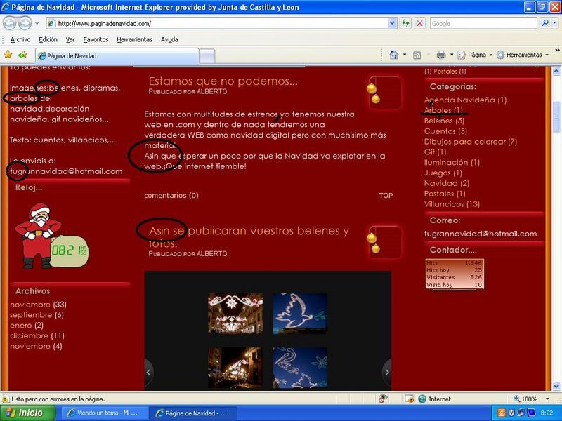562x421 pixels.
Task: Click the Print icon in toolbar
Action: point(440,55)
